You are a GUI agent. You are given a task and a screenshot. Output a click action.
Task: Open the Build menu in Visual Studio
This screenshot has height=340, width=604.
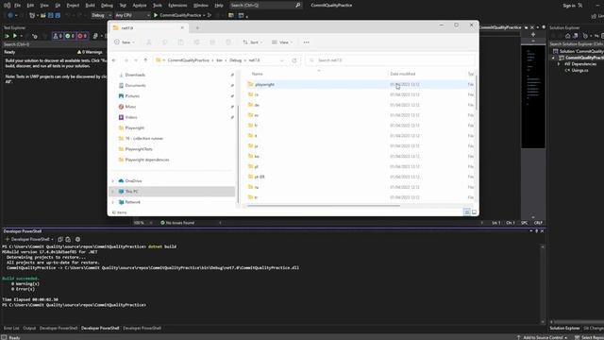tap(91, 6)
